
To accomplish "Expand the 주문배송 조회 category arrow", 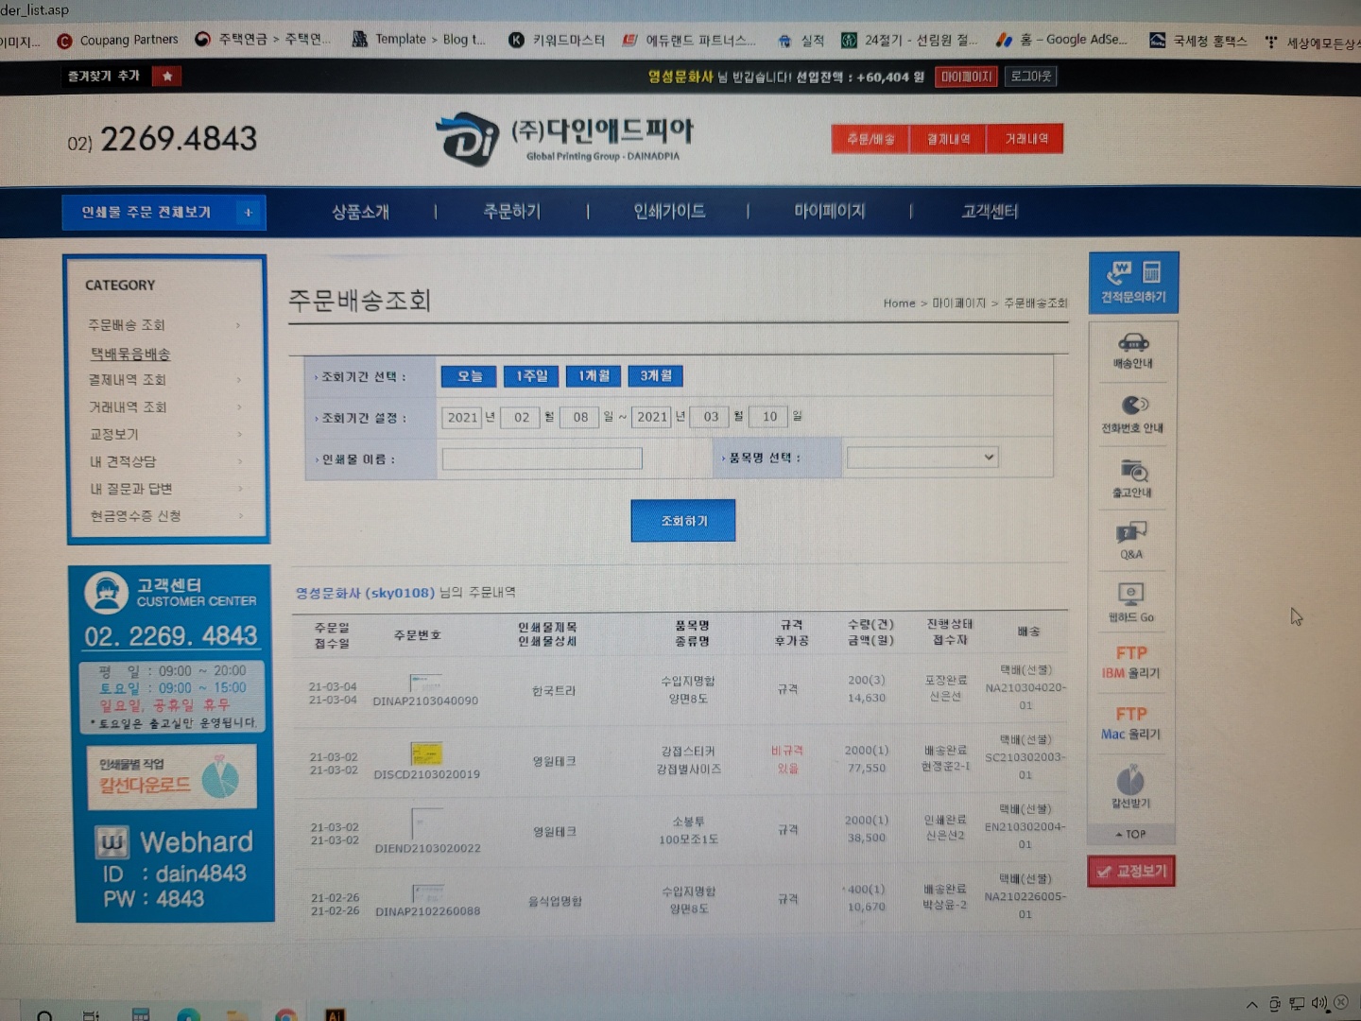I will [238, 325].
